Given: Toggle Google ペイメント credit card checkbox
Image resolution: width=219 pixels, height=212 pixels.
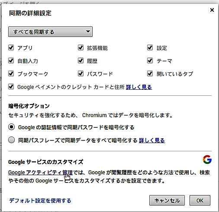Looking at the screenshot, I should click(x=11, y=87).
